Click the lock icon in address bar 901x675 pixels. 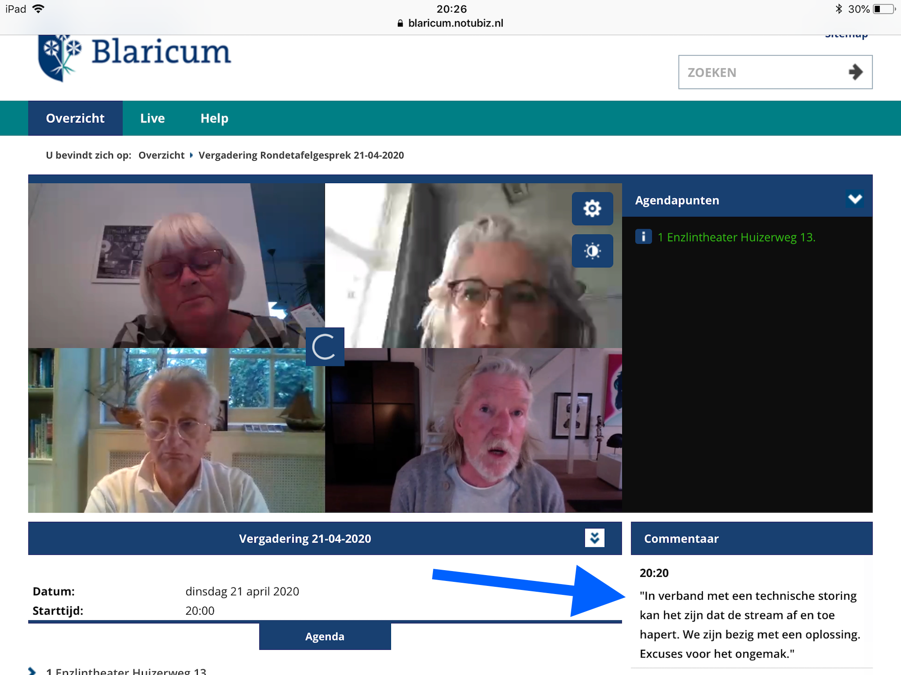point(400,23)
